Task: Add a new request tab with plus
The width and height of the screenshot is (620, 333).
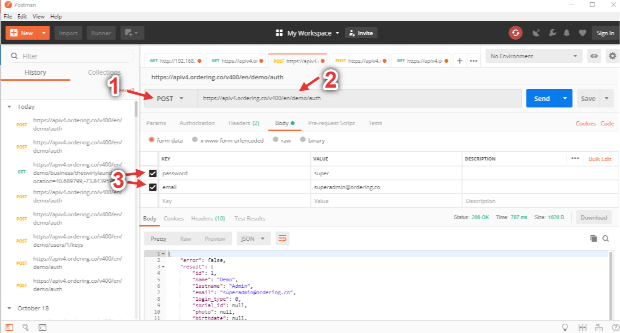Action: click(x=460, y=61)
